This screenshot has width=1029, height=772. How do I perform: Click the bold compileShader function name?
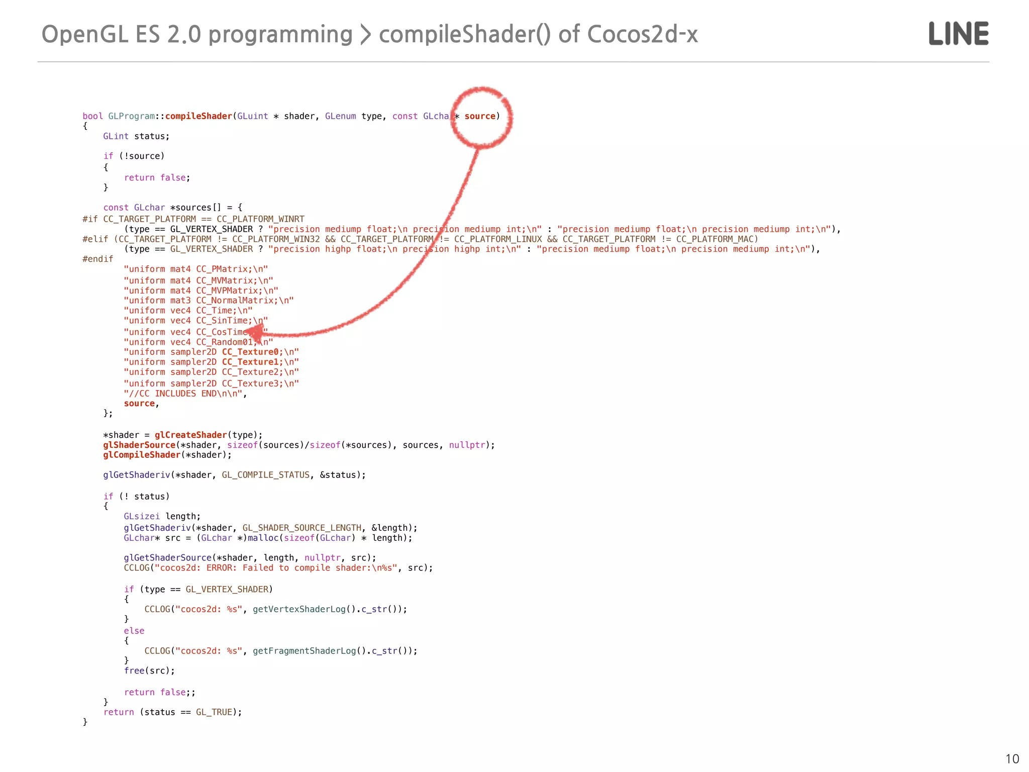[198, 116]
